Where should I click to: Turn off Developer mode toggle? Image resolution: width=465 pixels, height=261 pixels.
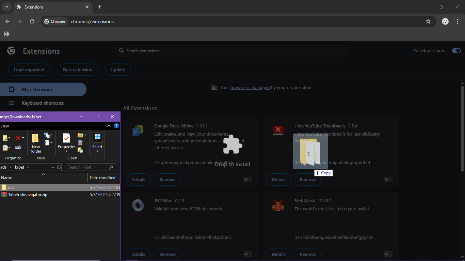(456, 51)
